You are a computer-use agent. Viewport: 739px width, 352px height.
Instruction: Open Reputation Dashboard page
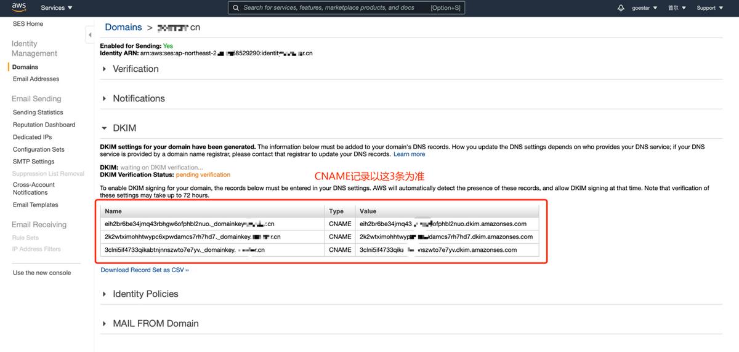tap(44, 125)
